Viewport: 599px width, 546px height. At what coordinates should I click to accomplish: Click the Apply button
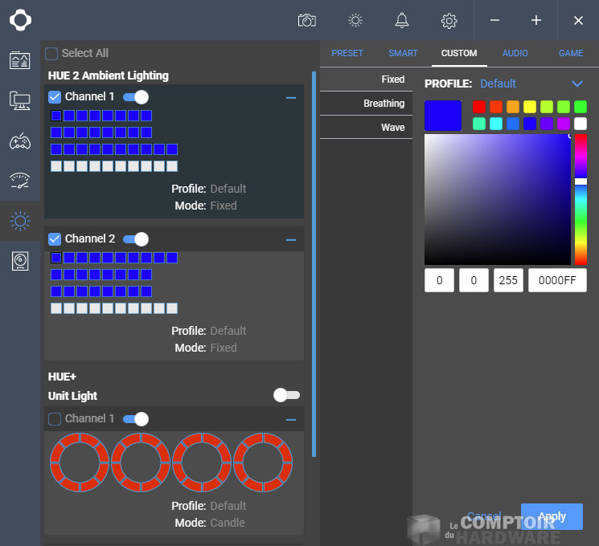tap(552, 516)
